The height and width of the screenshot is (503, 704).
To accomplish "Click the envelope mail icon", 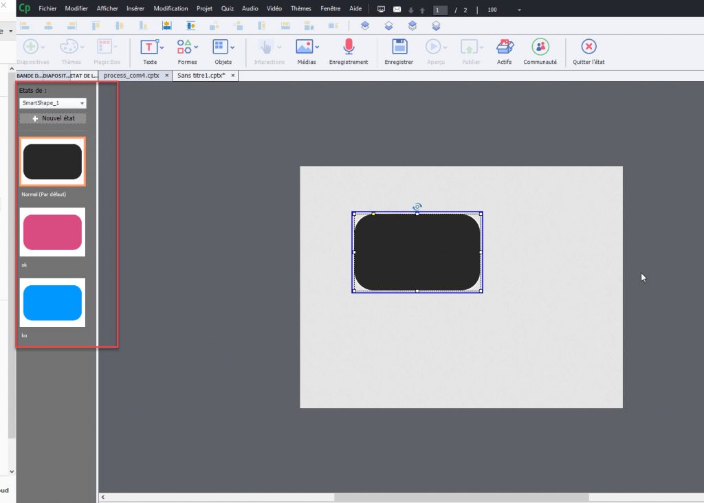I will point(397,10).
